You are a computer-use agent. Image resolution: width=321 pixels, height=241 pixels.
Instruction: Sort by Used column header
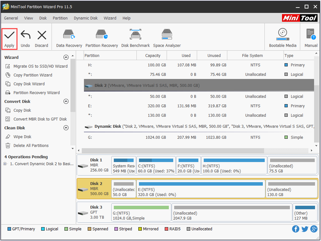tap(182, 56)
